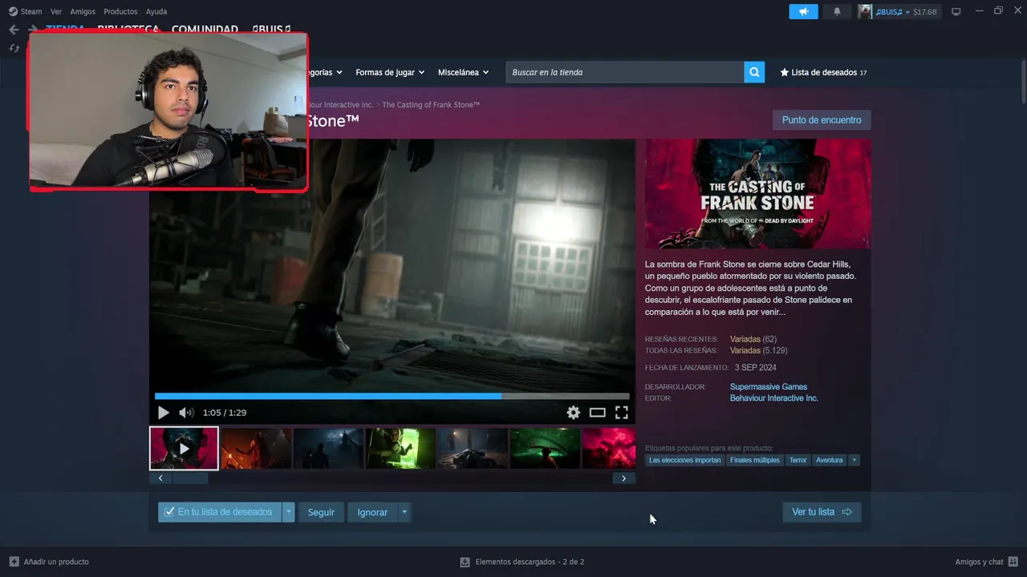Screen dimensions: 1027x577
Task: Open Lista de deseados link
Action: pos(824,72)
